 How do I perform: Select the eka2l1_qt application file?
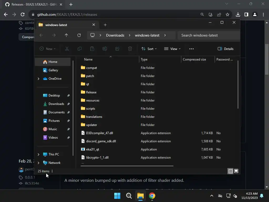(93, 149)
